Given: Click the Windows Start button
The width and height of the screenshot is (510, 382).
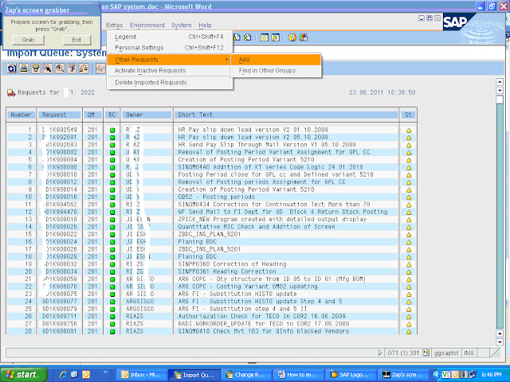Looking at the screenshot, I should click(x=23, y=375).
